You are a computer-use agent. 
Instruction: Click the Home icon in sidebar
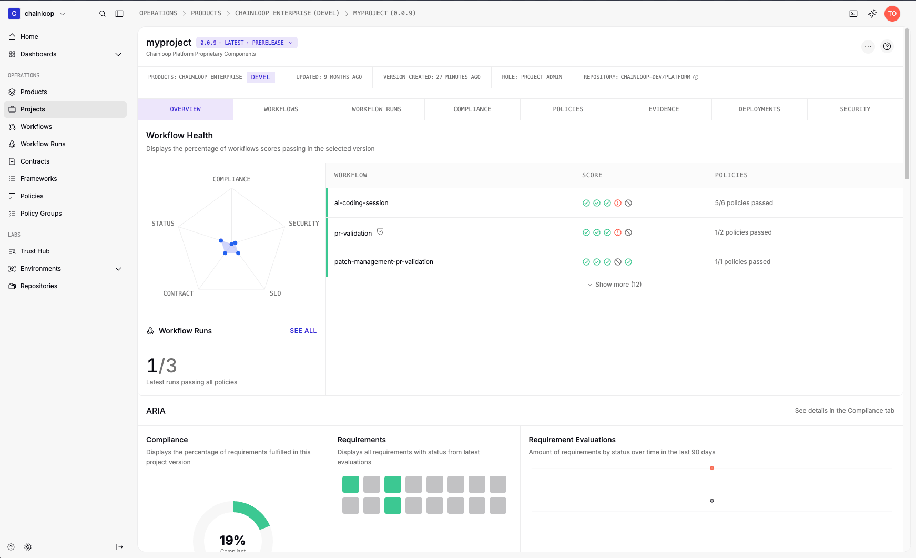[x=12, y=37]
